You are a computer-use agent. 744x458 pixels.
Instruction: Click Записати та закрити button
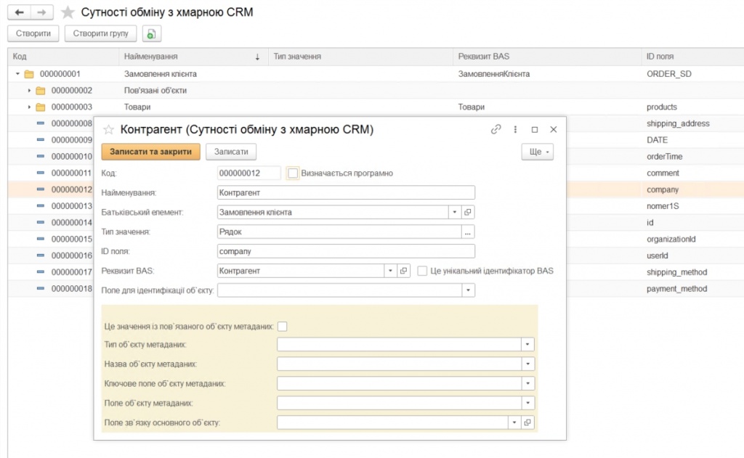(150, 152)
